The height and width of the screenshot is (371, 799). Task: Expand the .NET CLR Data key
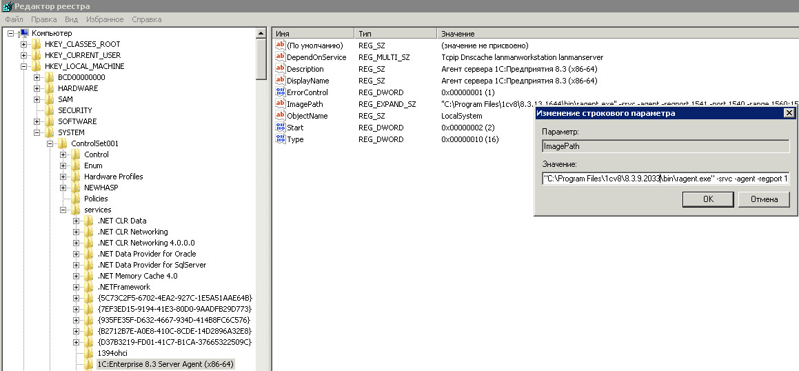pos(76,221)
